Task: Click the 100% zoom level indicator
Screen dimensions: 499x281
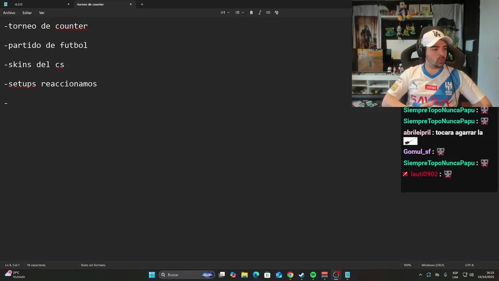Action: click(407, 265)
